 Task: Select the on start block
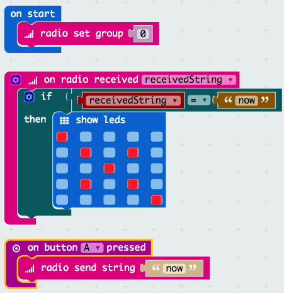(33, 14)
